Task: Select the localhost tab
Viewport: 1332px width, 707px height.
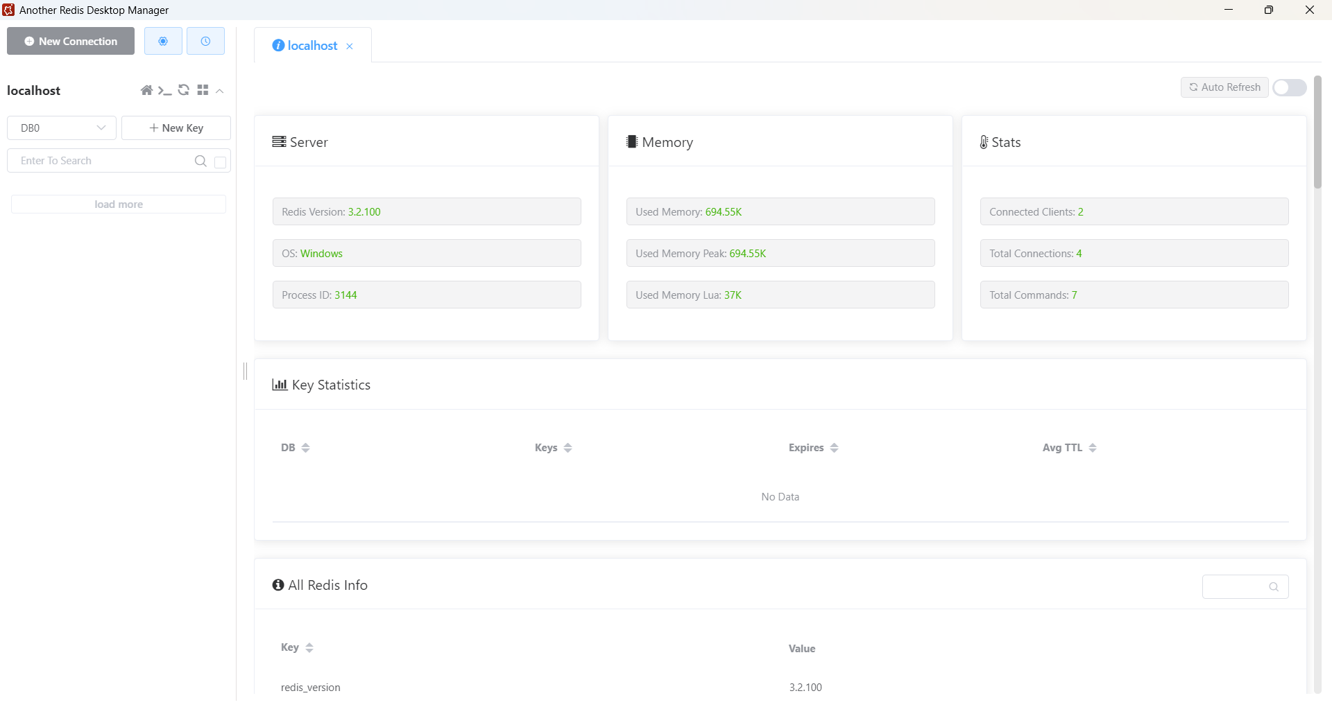Action: tap(312, 46)
